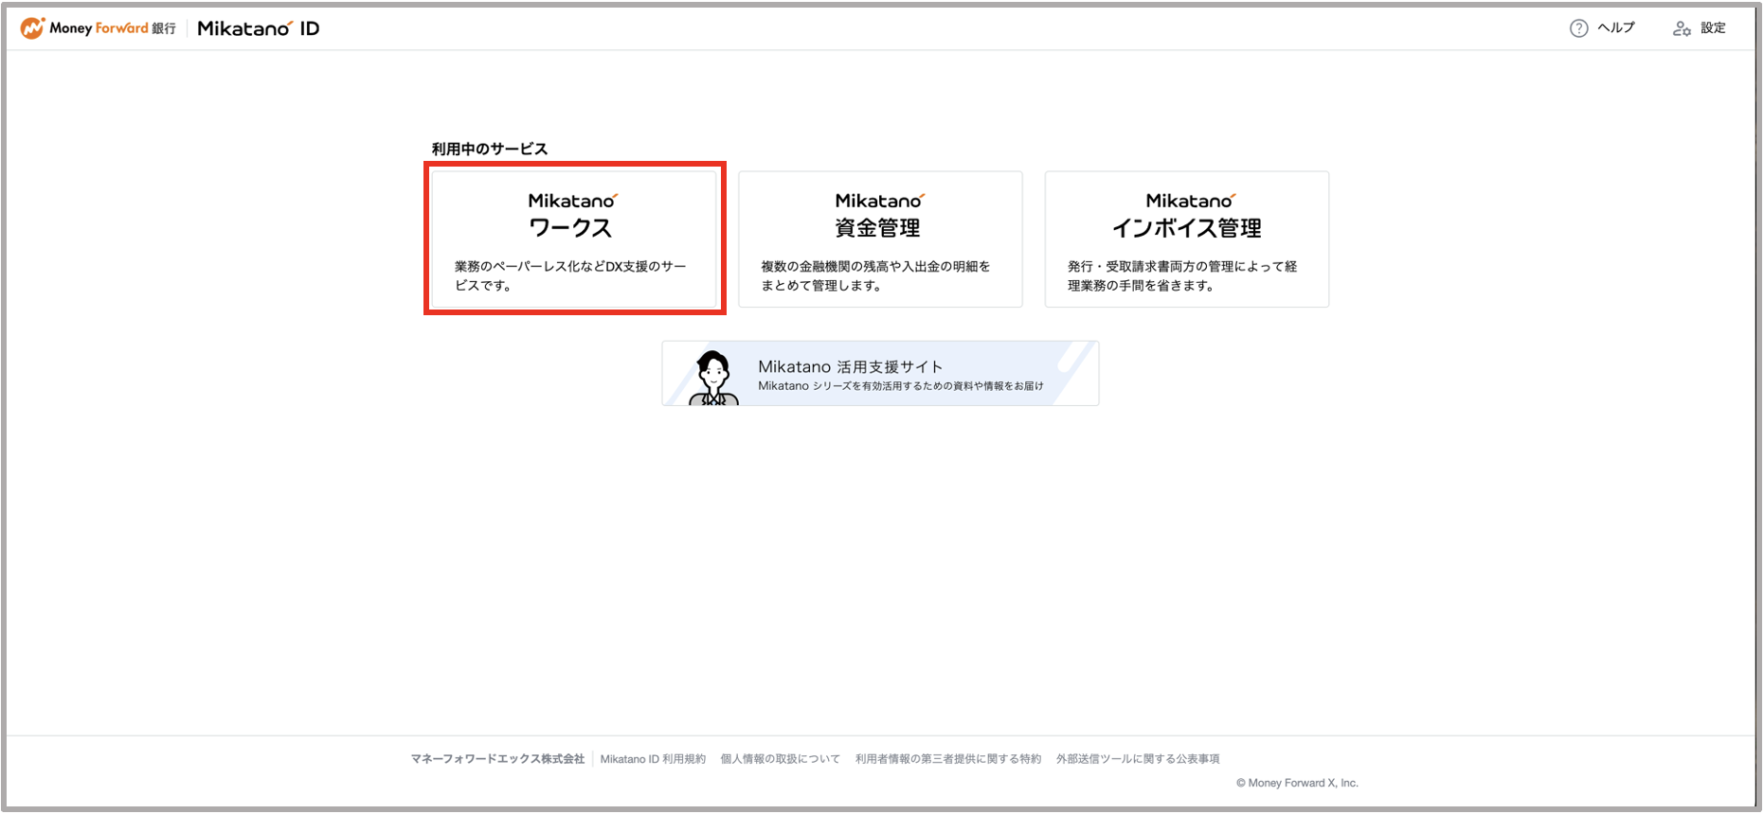Open the Mikatano インボイス管理 service card

(x=1186, y=239)
